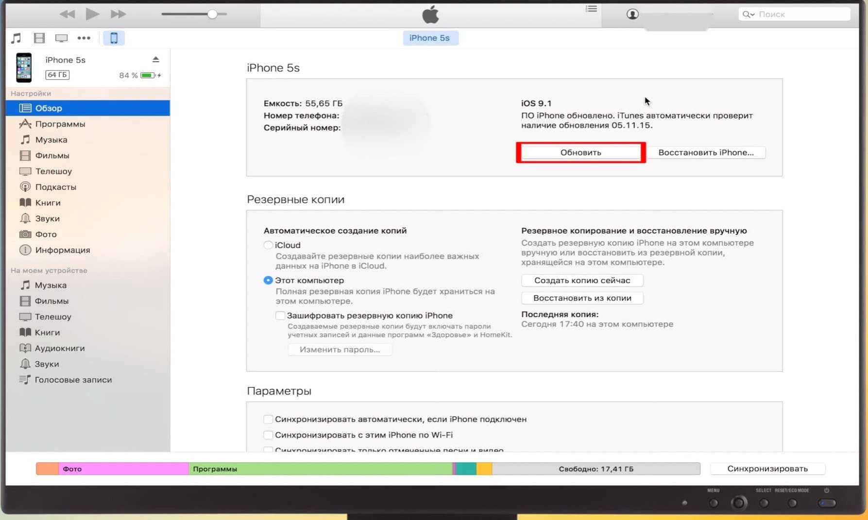Skip to the next track
Screen dimensions: 868x520
(x=119, y=14)
